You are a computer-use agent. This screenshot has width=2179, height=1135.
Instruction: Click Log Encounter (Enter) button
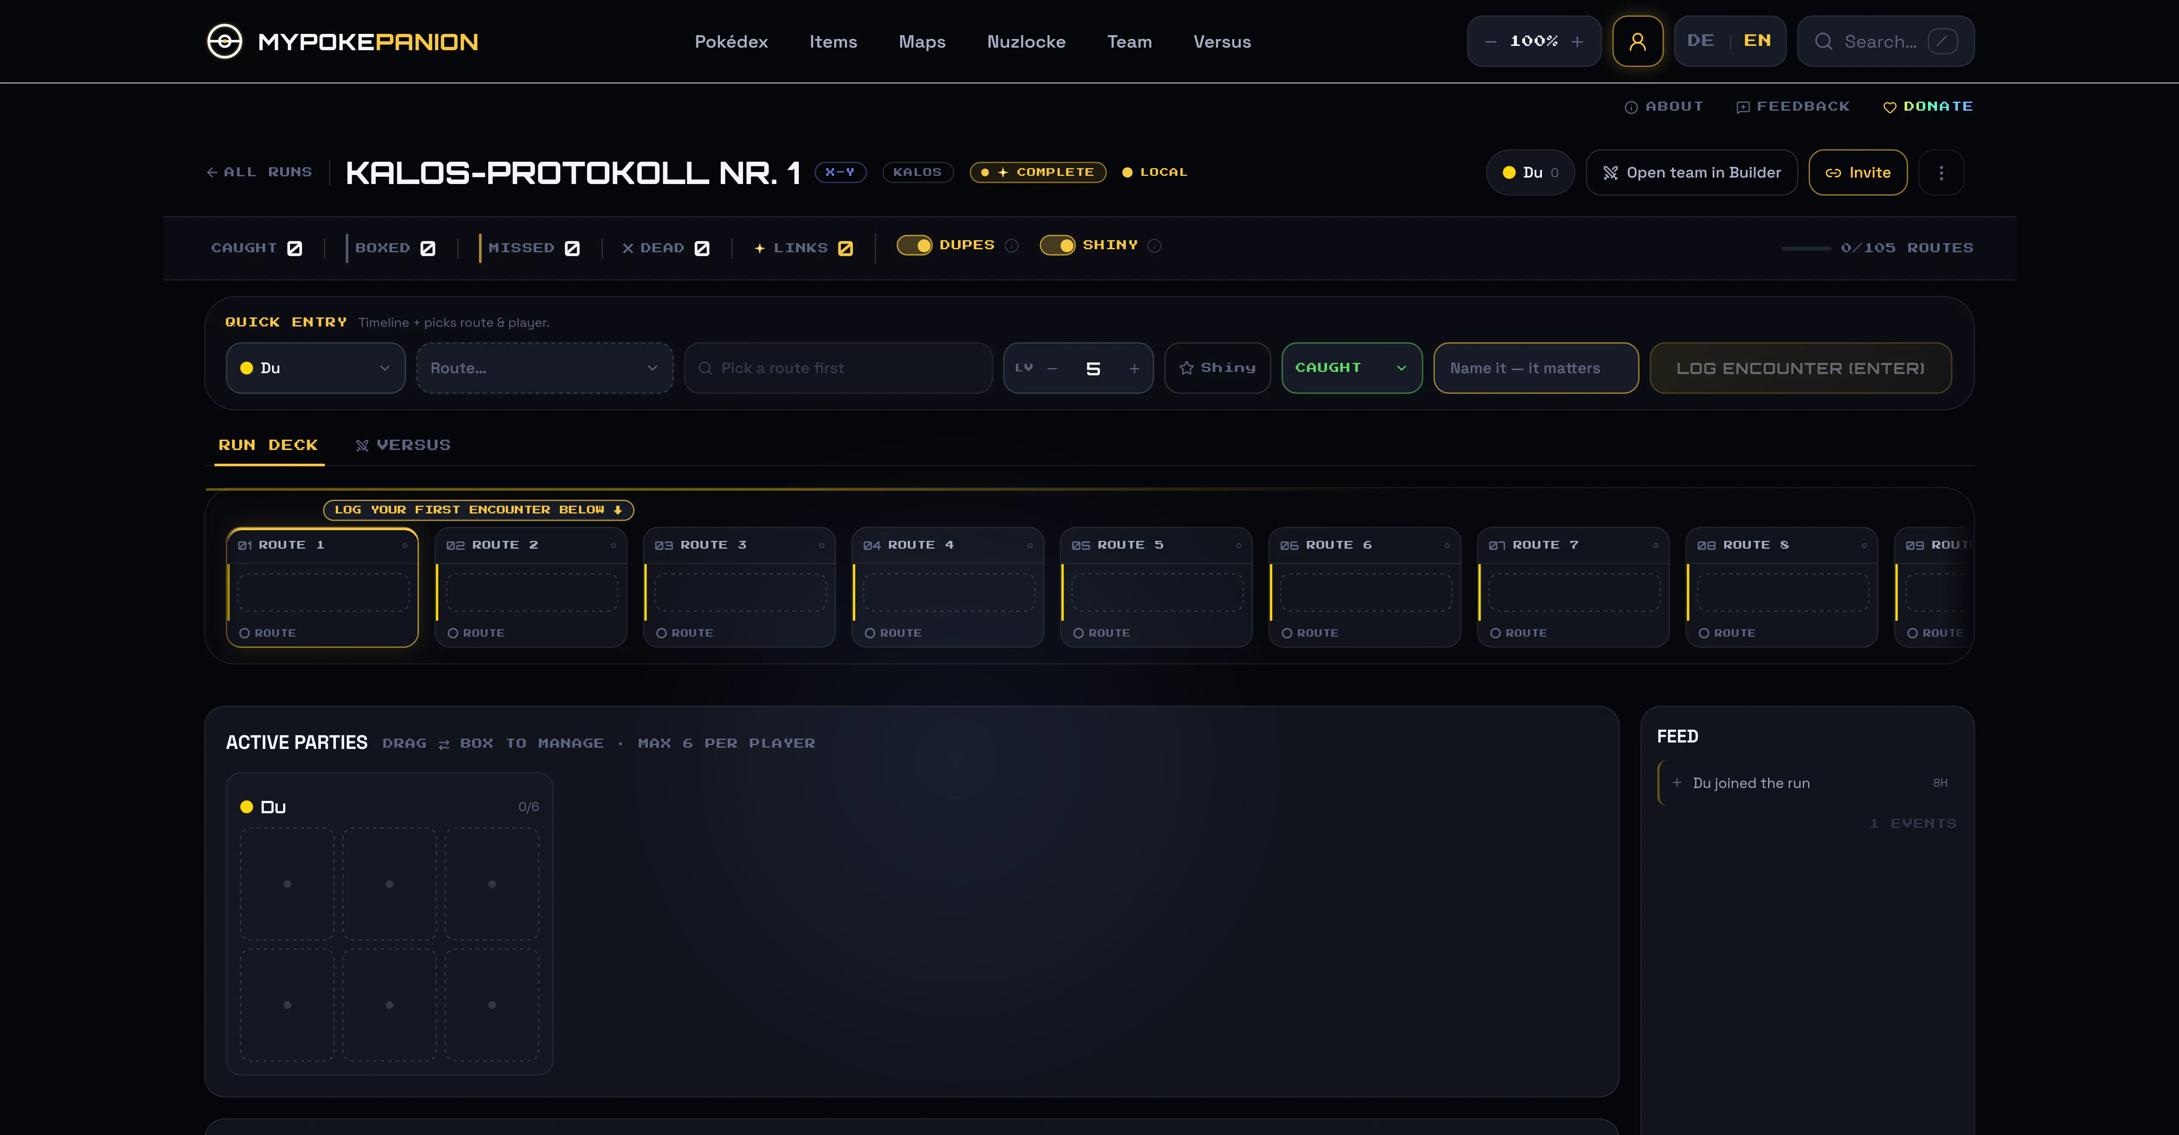1800,368
